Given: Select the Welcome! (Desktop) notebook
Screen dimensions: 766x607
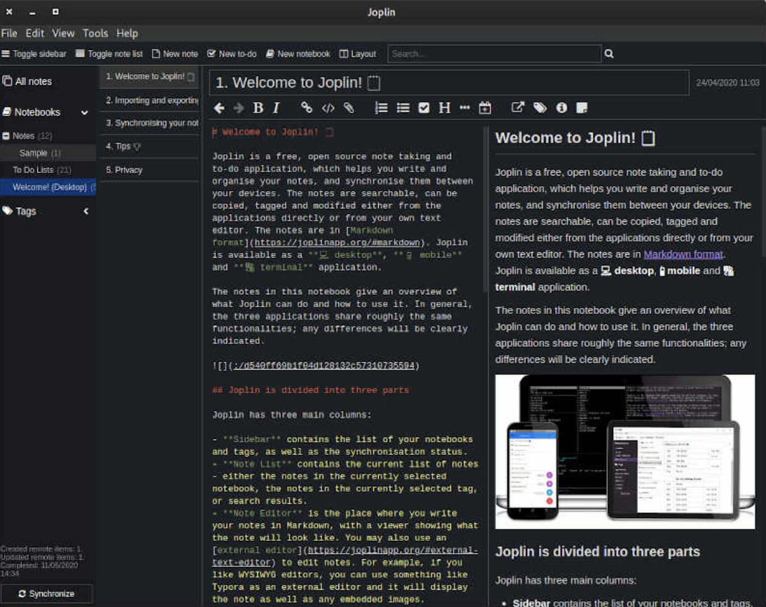Looking at the screenshot, I should pyautogui.click(x=48, y=187).
